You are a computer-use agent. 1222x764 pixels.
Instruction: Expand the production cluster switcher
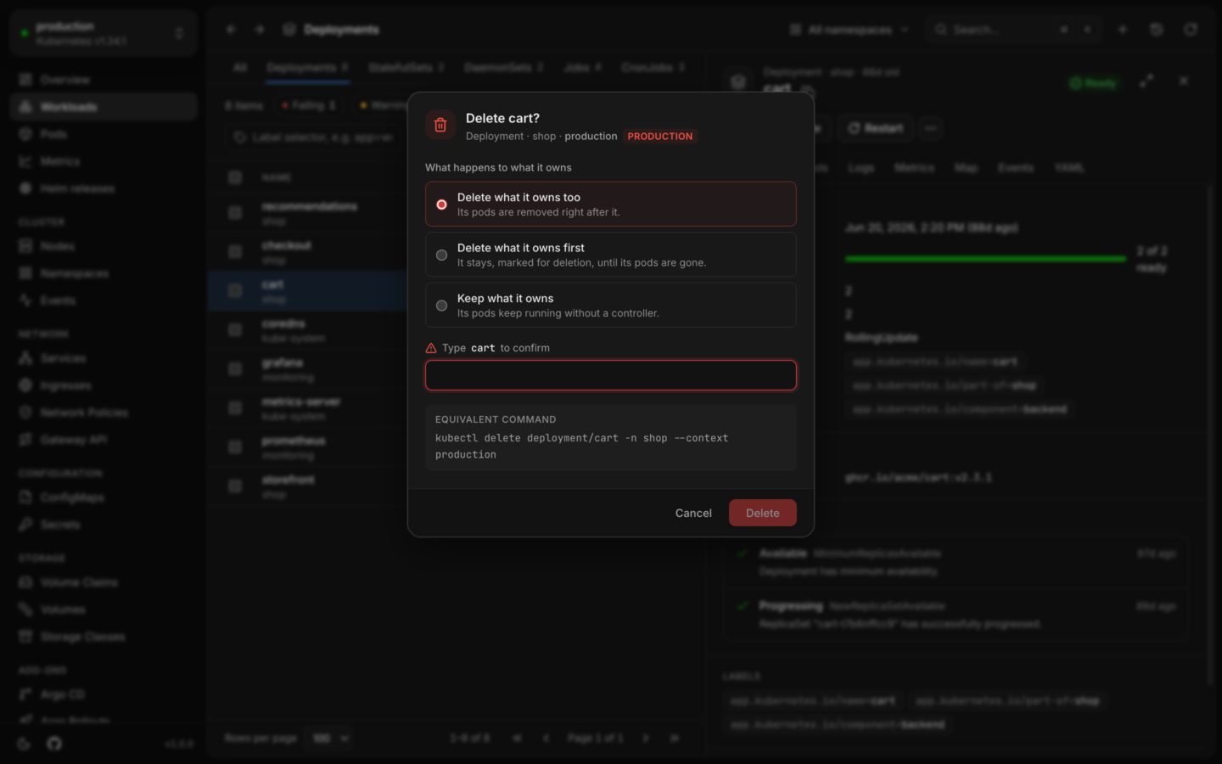click(x=104, y=33)
